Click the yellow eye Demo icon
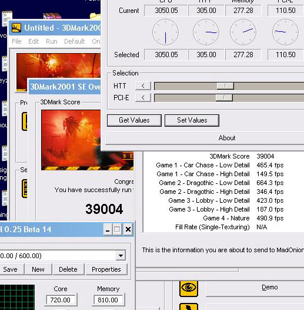Screen dimensions: 304x310 click(x=189, y=288)
